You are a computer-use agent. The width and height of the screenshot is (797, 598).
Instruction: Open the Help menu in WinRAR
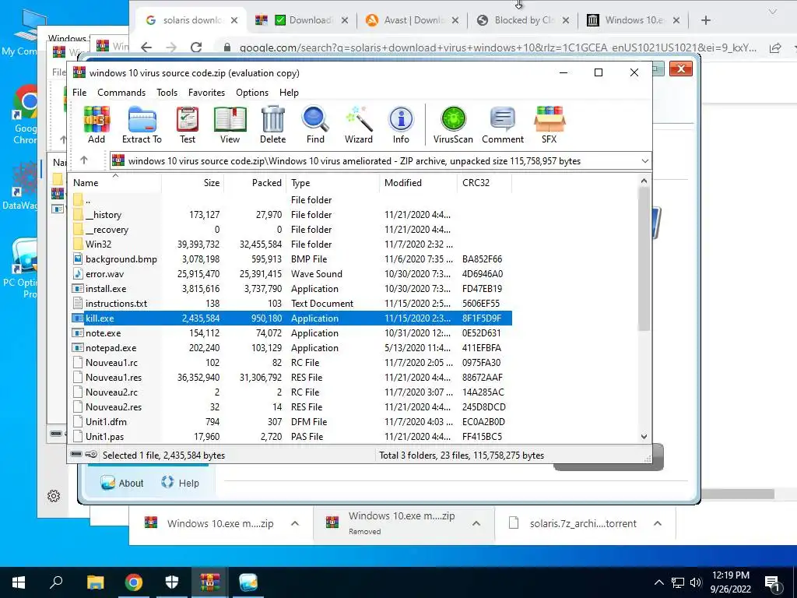[x=289, y=93]
